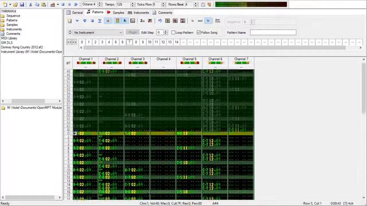
Task: Open dropdown arrow beside MIDI record icon
Action: click(x=58, y=5)
